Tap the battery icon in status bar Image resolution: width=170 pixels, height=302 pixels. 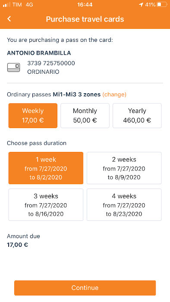[x=162, y=5]
